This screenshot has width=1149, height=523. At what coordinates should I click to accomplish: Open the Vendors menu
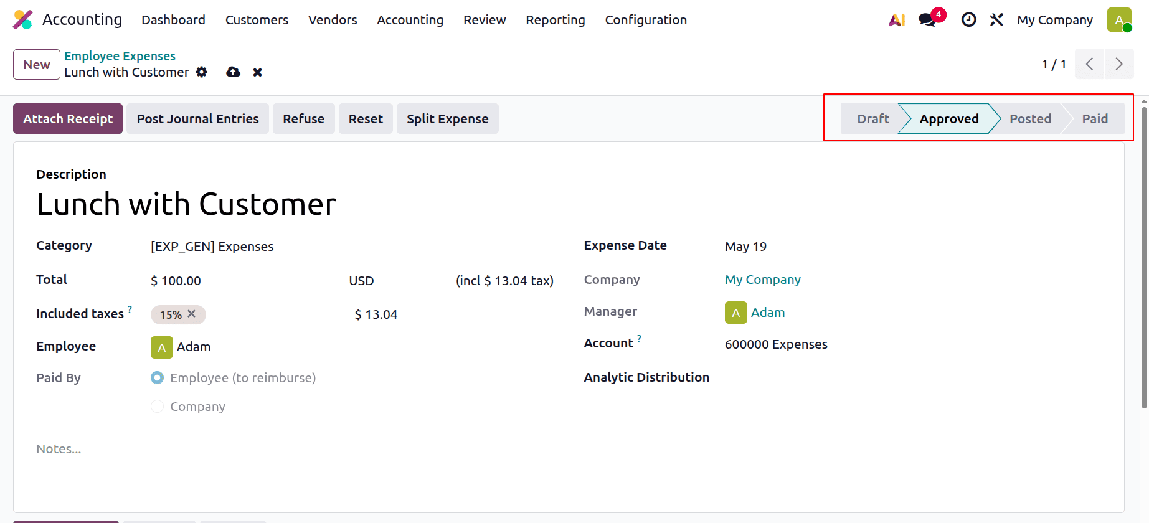pyautogui.click(x=333, y=20)
